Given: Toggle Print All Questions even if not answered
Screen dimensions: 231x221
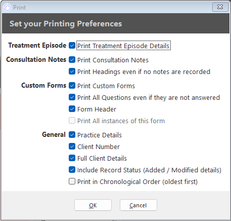Looking at the screenshot, I should tap(72, 97).
